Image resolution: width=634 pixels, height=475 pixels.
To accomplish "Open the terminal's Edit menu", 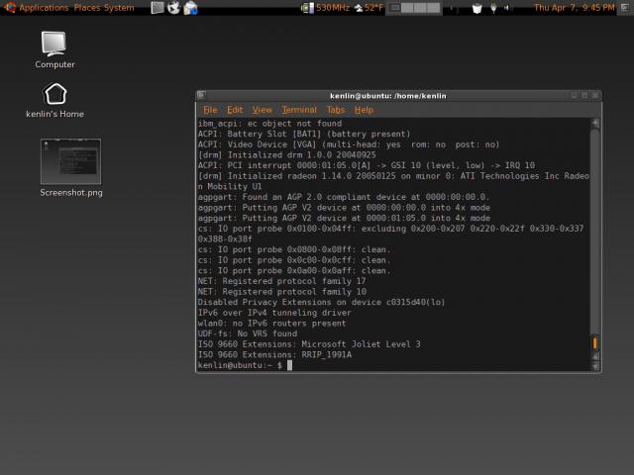I will 235,110.
